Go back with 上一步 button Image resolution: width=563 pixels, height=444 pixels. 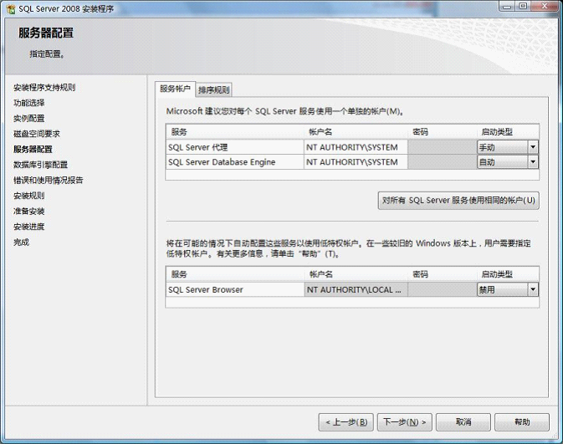point(345,422)
